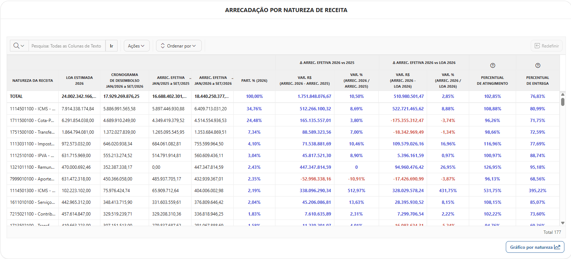Click Percentual de Atingimento header

(x=493, y=80)
